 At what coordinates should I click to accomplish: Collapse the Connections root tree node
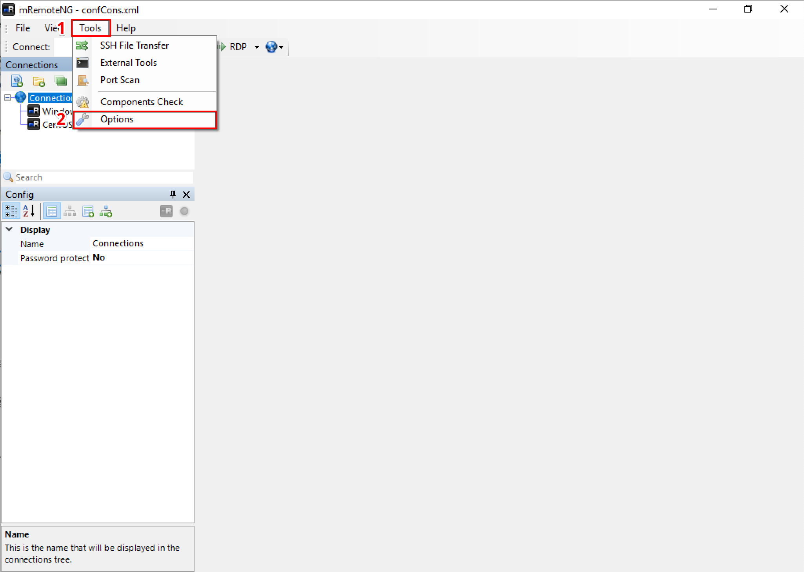[x=7, y=98]
